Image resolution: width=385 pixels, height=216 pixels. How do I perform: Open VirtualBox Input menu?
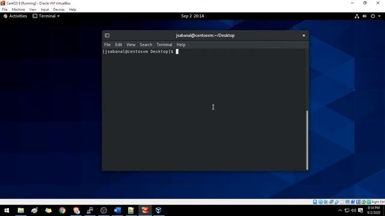[x=45, y=10]
